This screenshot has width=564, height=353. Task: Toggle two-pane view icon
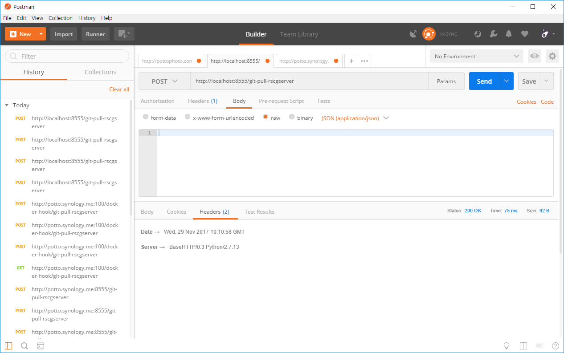click(523, 346)
